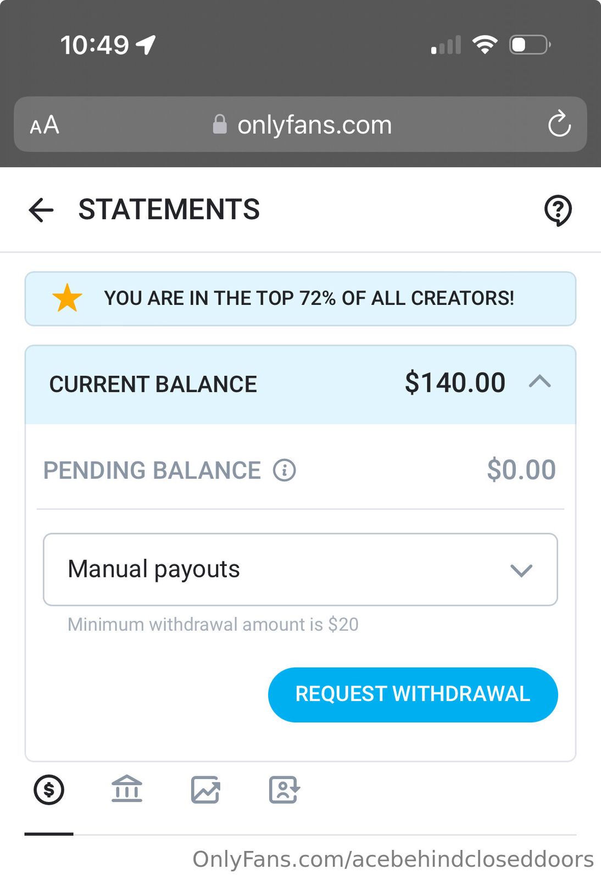Collapse the Current Balance section chevron
The height and width of the screenshot is (879, 601).
point(539,382)
